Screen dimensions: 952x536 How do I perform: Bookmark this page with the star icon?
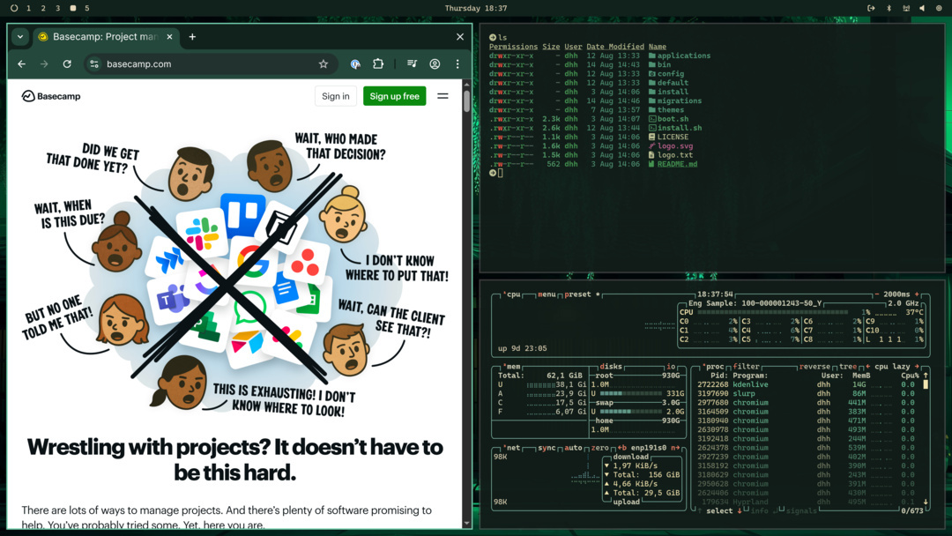(323, 63)
